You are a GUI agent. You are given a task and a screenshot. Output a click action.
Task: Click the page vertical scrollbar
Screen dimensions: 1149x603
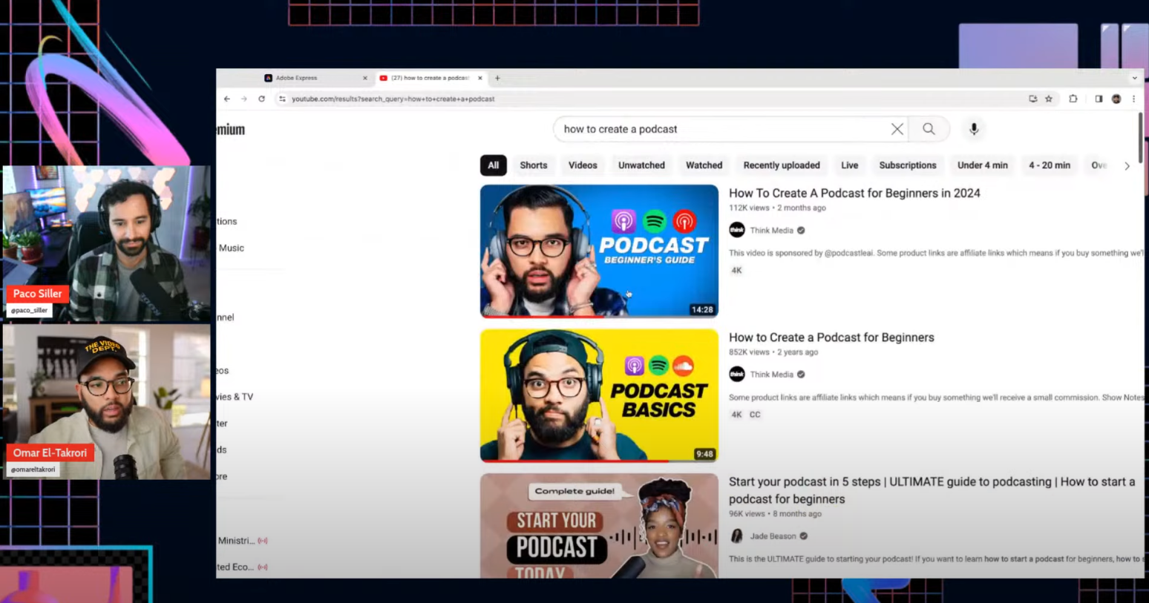[1140, 137]
